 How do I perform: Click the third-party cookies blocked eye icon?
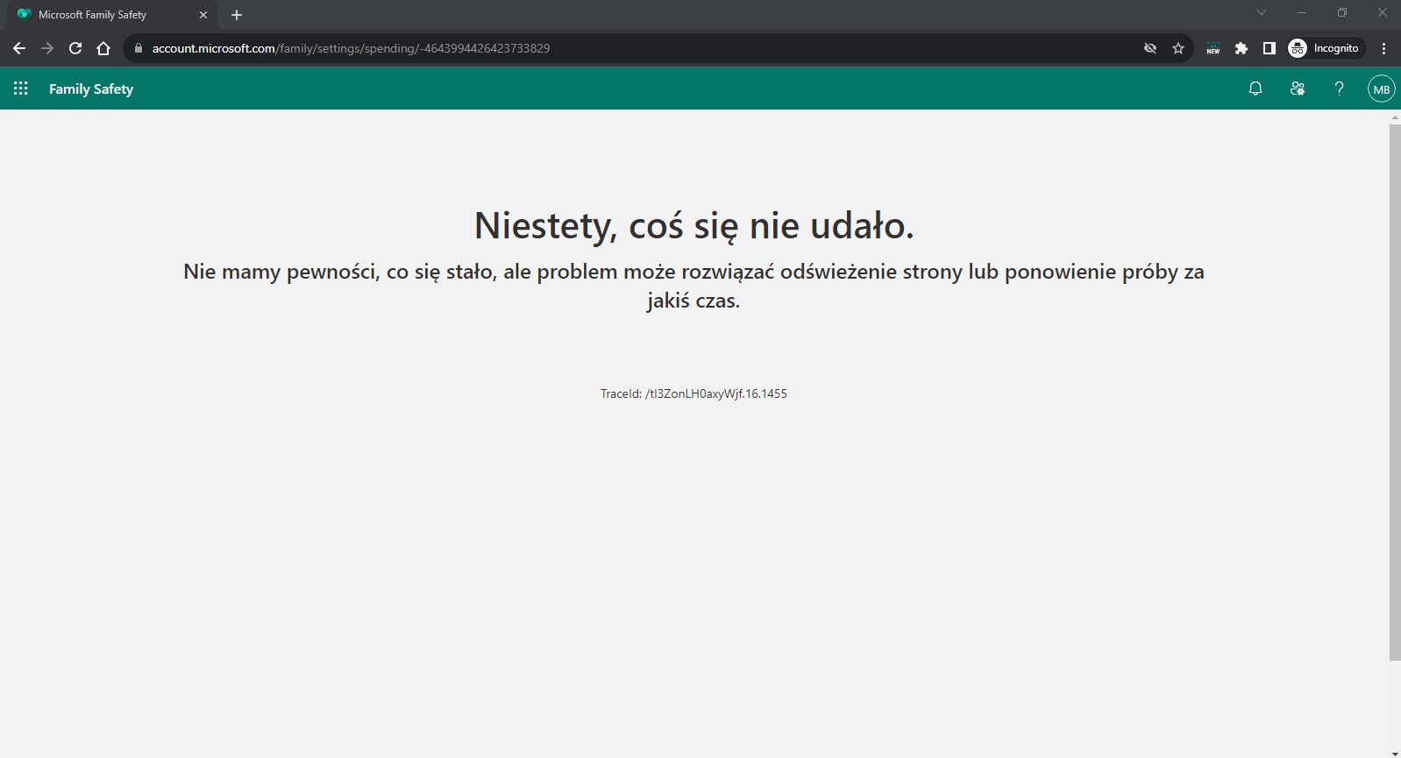tap(1150, 48)
